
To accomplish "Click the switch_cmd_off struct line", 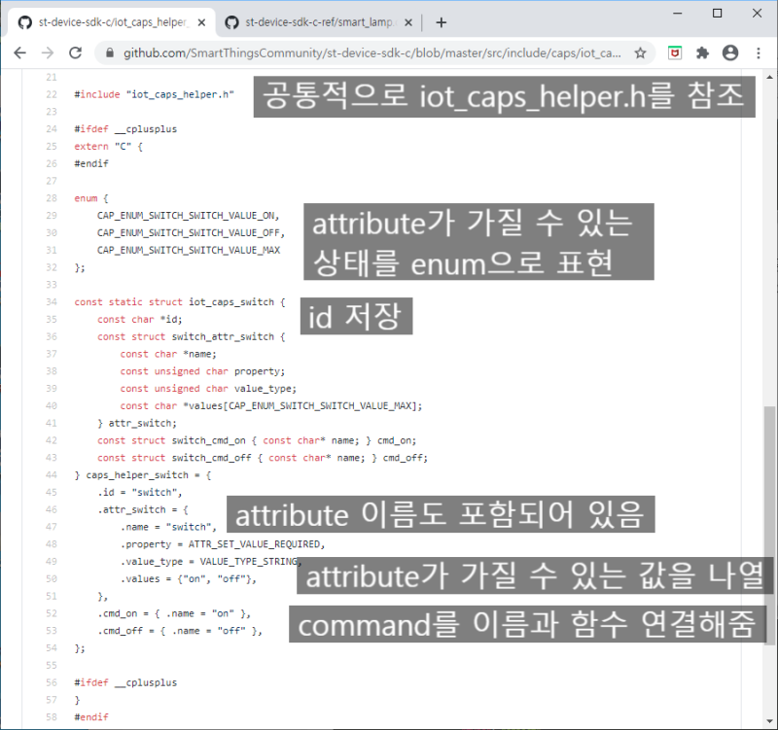I will click(x=263, y=457).
